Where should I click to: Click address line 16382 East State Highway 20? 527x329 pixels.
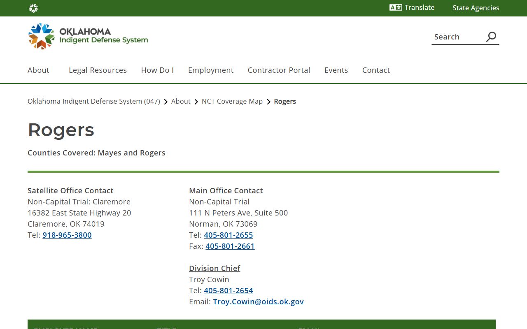[x=79, y=213]
